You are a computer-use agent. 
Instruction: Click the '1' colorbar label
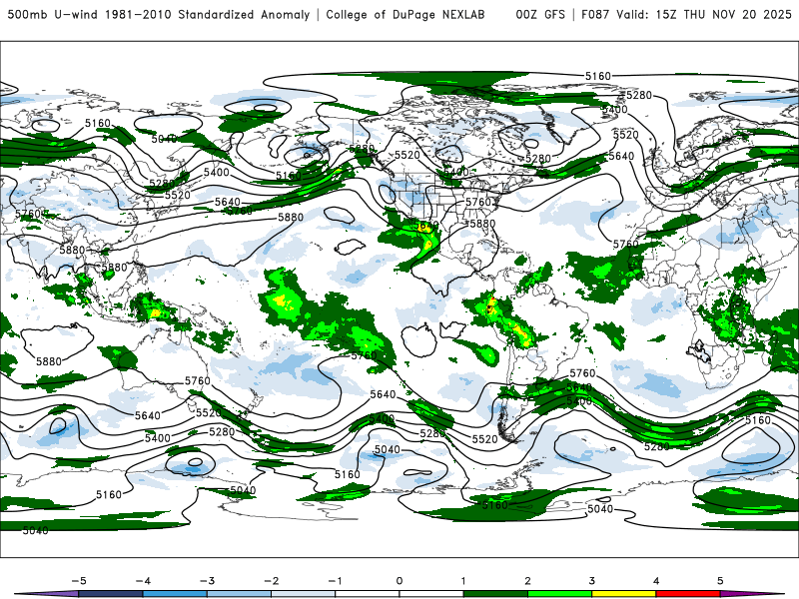(463, 581)
